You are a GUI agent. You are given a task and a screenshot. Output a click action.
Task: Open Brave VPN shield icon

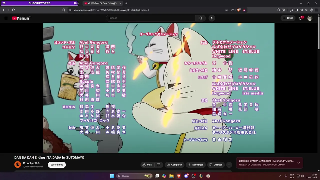pos(311,10)
